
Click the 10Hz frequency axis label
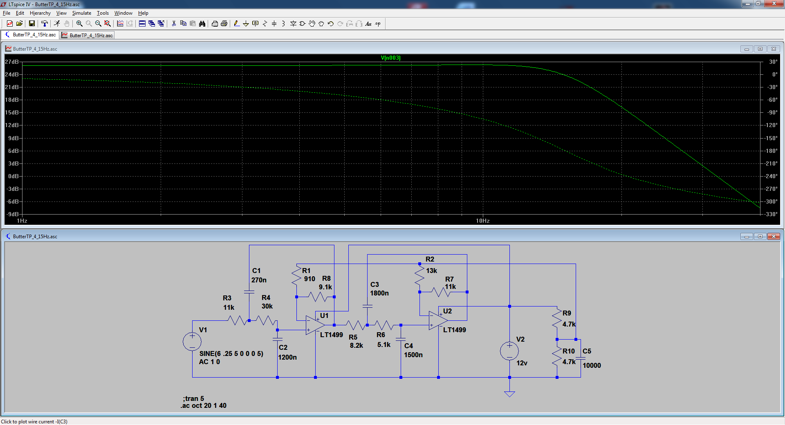482,221
